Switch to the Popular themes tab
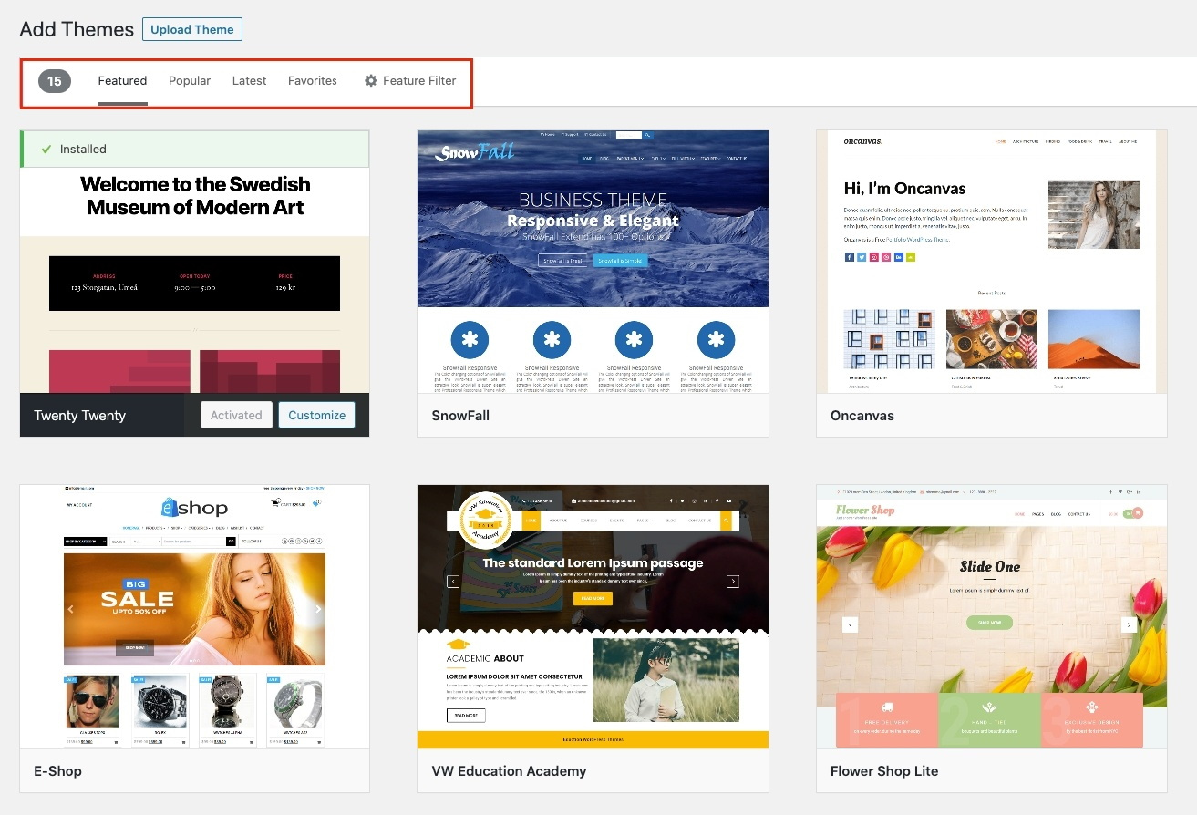The width and height of the screenshot is (1197, 815). coord(189,80)
